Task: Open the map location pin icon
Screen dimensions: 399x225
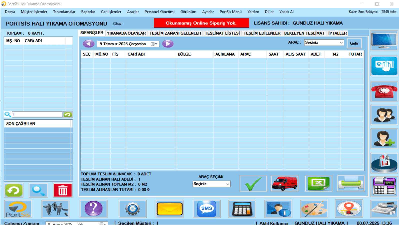Action: pos(349,208)
